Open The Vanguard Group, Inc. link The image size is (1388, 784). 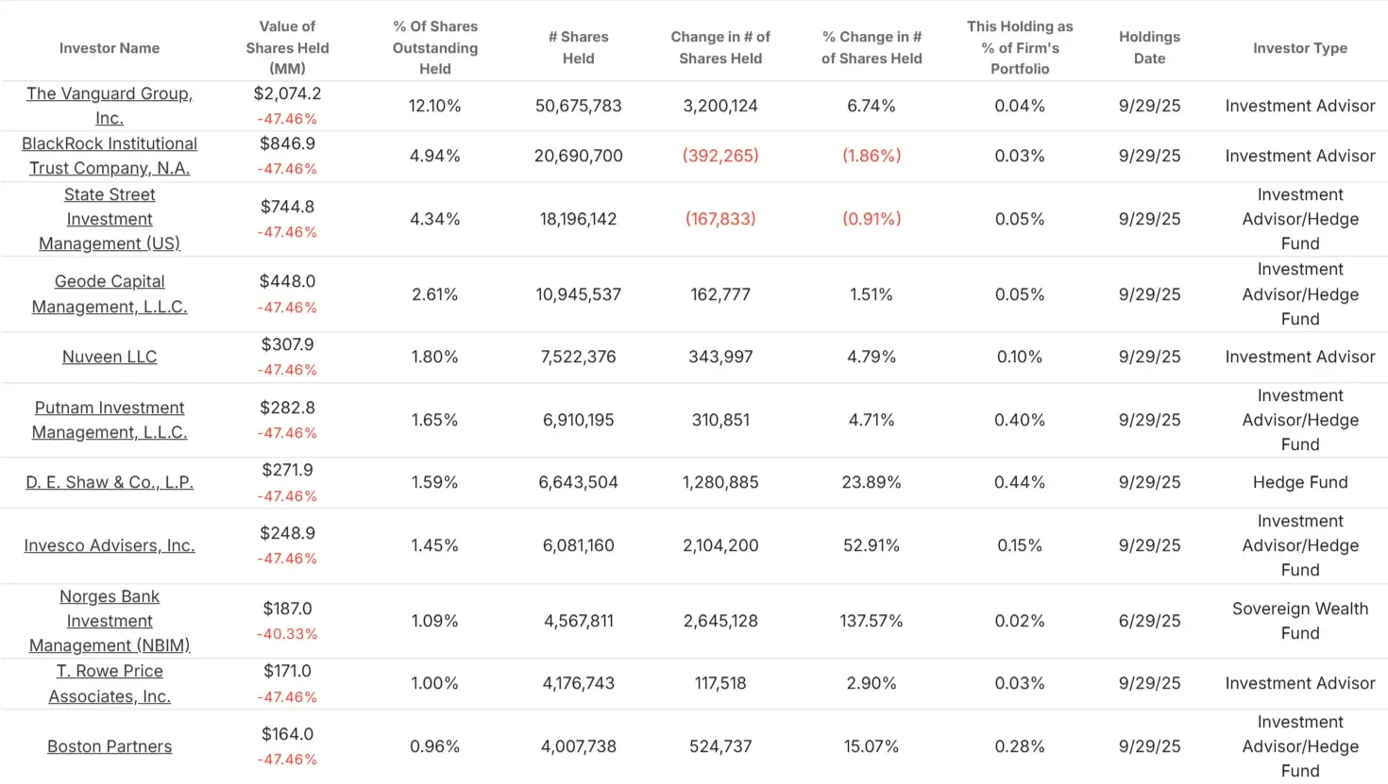tap(110, 106)
